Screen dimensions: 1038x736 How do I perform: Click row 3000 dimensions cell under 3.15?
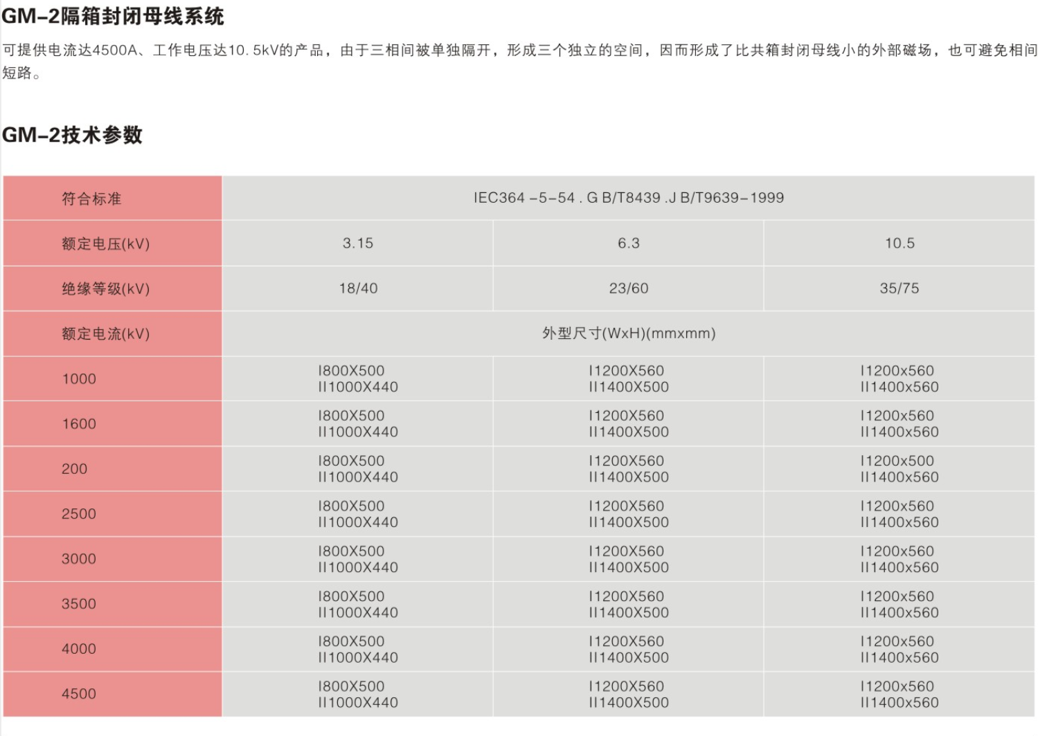click(357, 558)
